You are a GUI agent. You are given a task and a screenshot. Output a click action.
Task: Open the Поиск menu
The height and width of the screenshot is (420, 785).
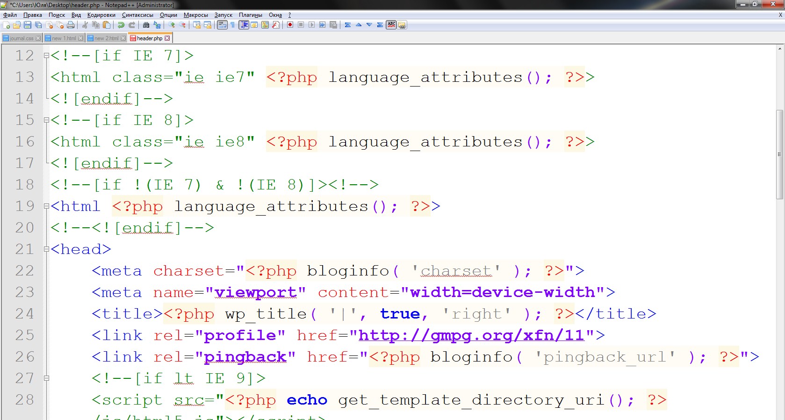tap(57, 15)
